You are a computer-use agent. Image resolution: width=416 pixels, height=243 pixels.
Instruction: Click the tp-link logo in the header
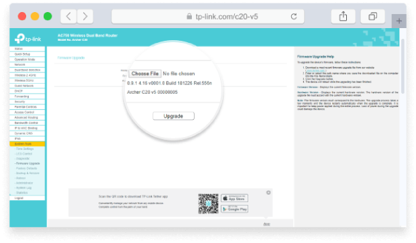point(28,39)
